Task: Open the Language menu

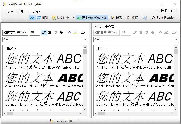Action: point(34,11)
